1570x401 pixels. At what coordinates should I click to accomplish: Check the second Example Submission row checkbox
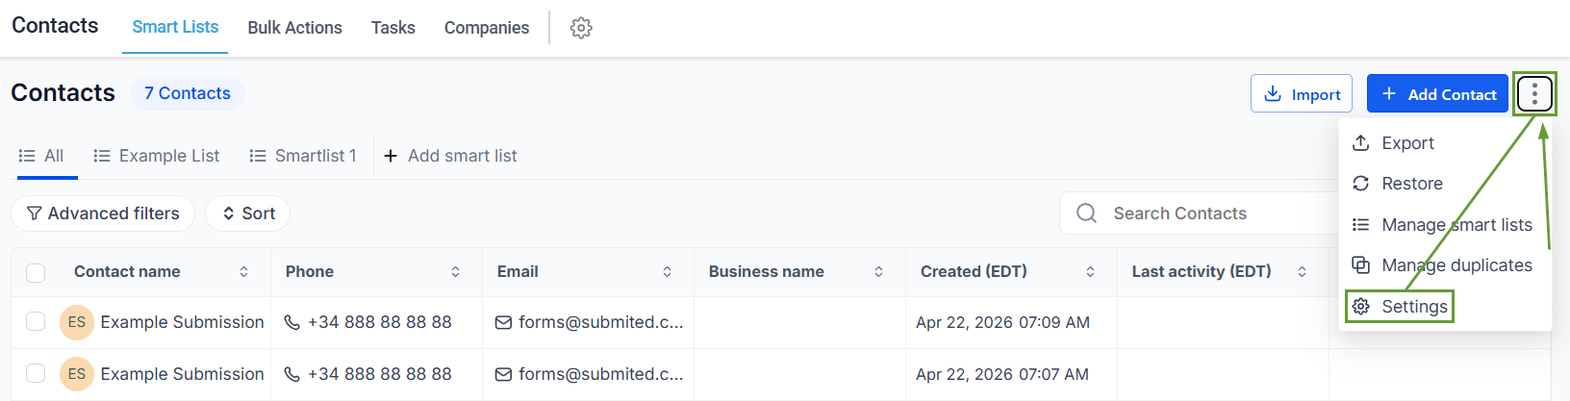click(x=36, y=374)
